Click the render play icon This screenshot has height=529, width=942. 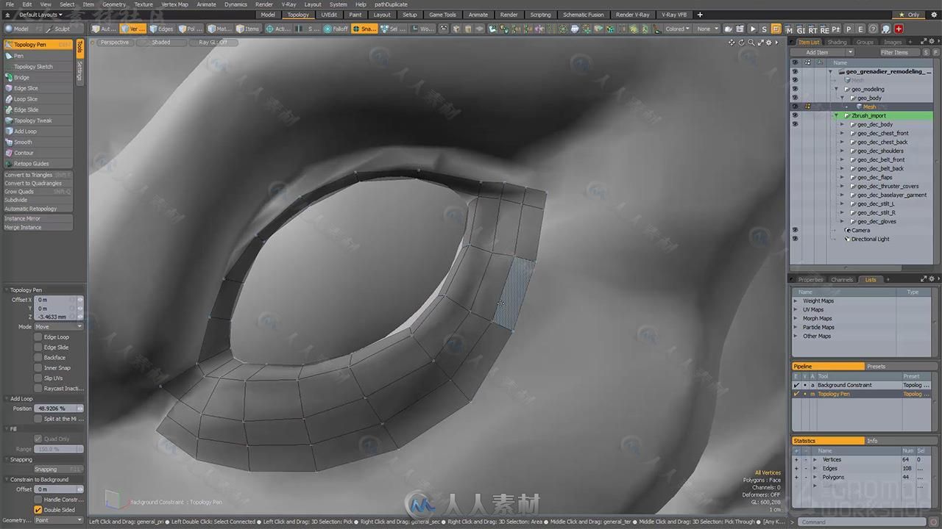[753, 29]
